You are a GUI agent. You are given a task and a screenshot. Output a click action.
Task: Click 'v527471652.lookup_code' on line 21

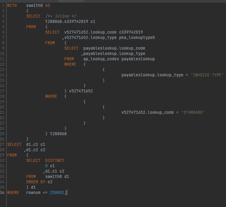tap(148, 113)
